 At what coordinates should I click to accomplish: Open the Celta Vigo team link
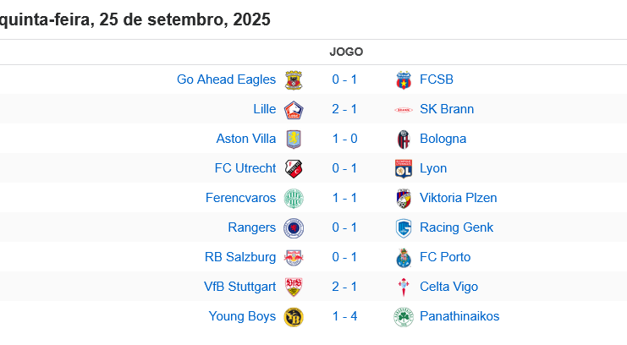tap(448, 287)
